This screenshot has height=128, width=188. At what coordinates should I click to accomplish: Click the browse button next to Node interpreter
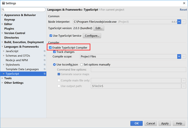(x=184, y=22)
